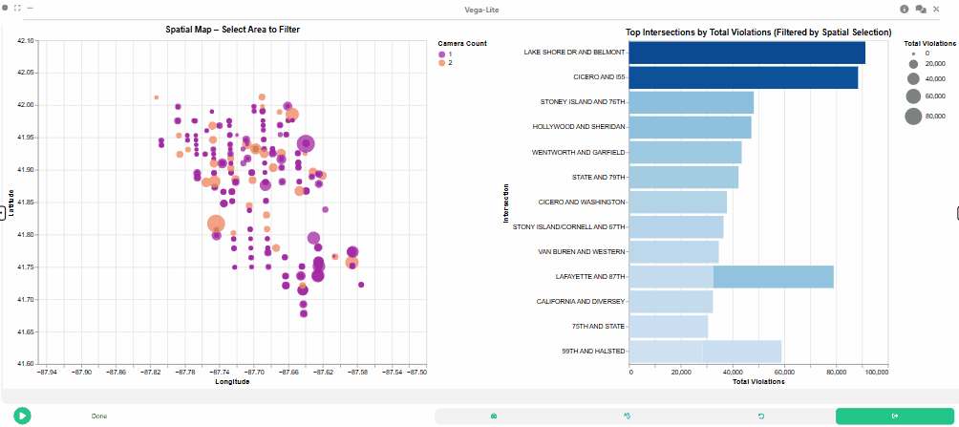959x427 pixels.
Task: Click the right edge panel handle
Action: coord(956,212)
